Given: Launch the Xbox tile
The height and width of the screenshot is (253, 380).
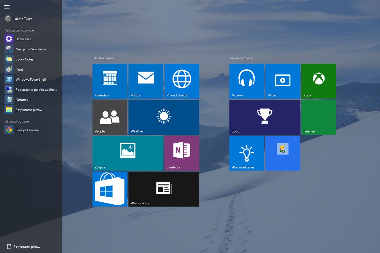Looking at the screenshot, I should pos(319,81).
